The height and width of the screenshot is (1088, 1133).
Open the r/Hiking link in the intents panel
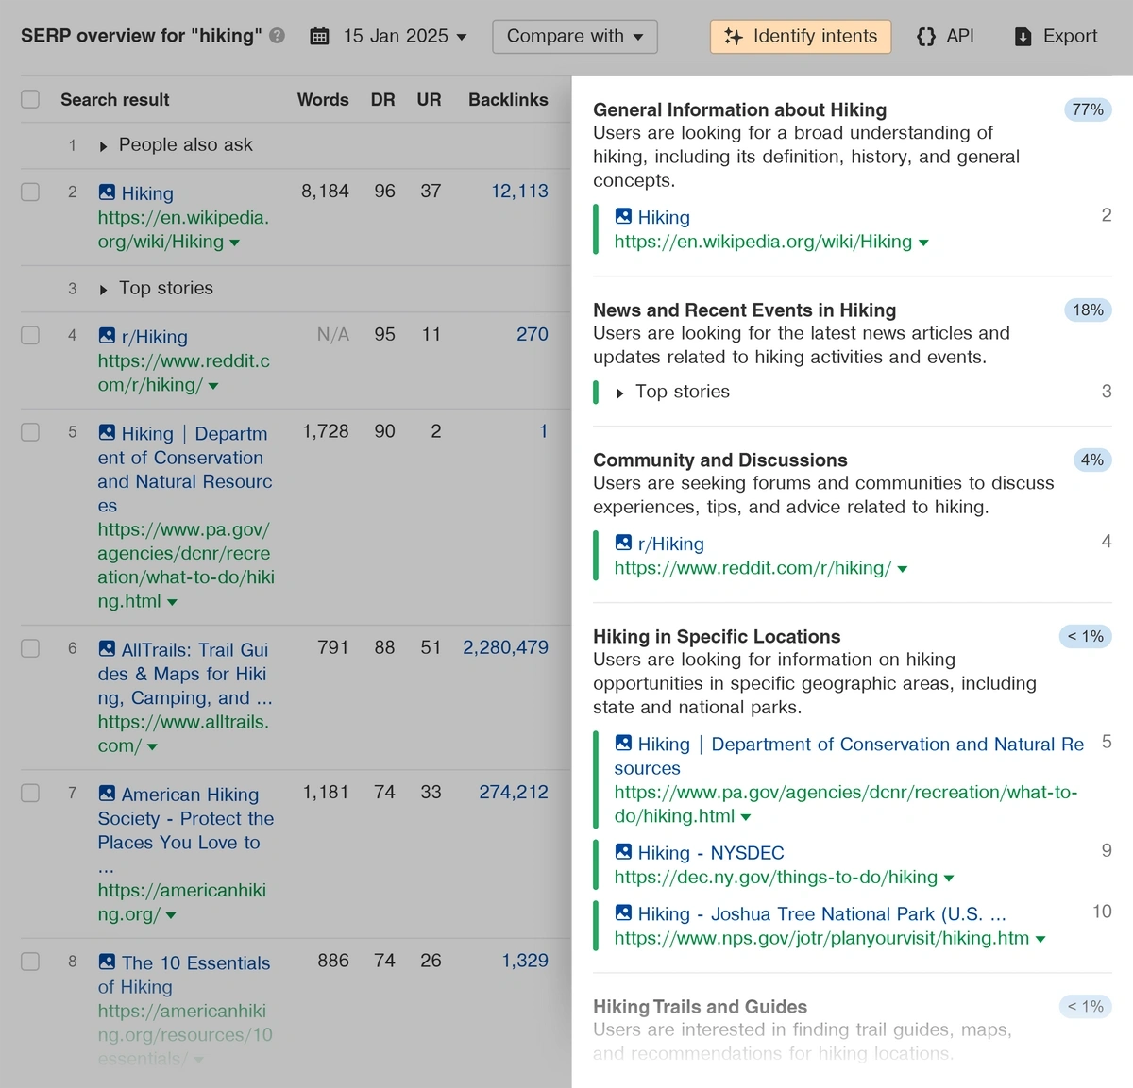point(670,544)
